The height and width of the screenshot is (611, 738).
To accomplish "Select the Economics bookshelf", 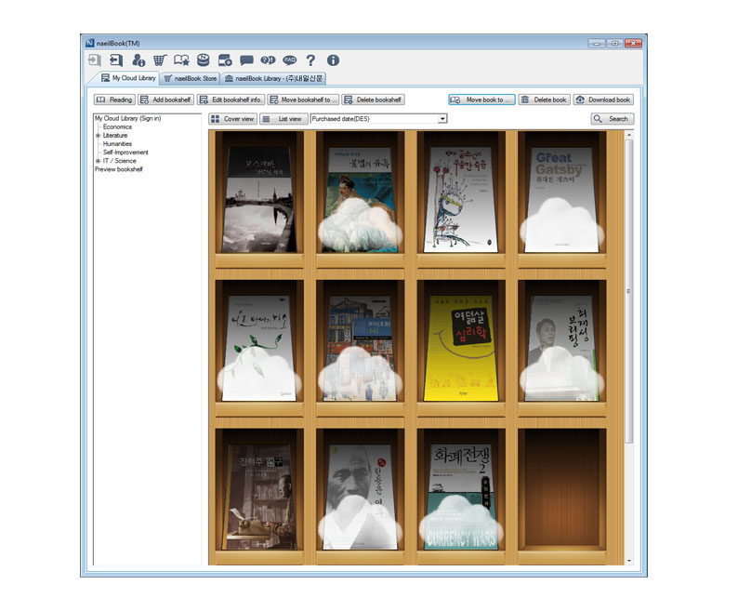I will 117,127.
